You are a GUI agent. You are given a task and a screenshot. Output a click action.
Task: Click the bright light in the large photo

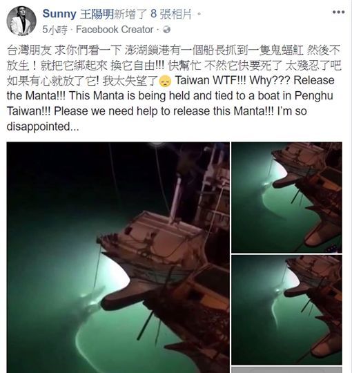click(x=157, y=144)
